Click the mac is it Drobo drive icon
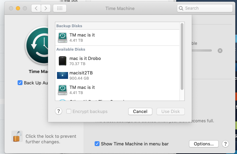237x154 pixels. tap(63, 61)
